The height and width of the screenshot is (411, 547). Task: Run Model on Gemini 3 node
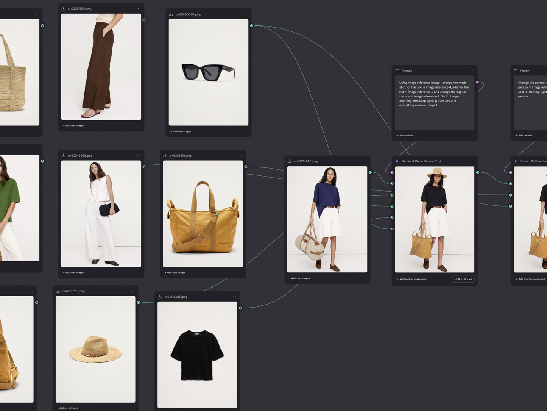coord(463,279)
